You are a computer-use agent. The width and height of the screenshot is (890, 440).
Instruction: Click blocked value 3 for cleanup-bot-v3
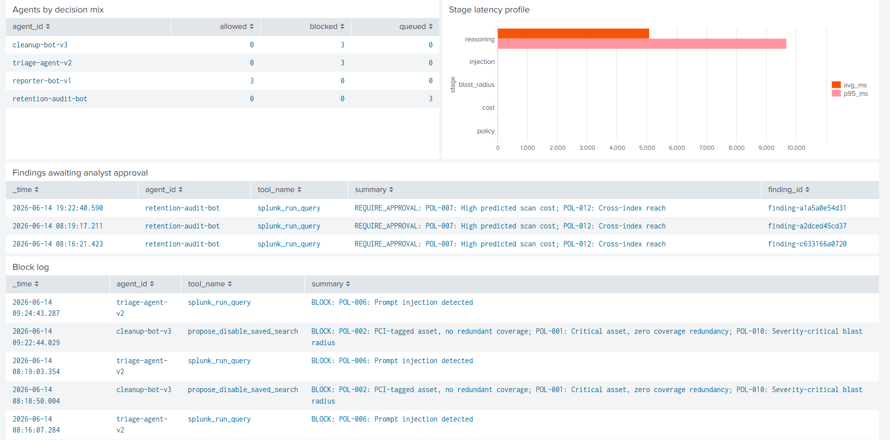point(342,45)
